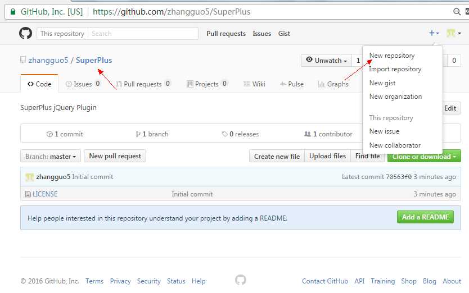Open the Graphs tab

333,84
